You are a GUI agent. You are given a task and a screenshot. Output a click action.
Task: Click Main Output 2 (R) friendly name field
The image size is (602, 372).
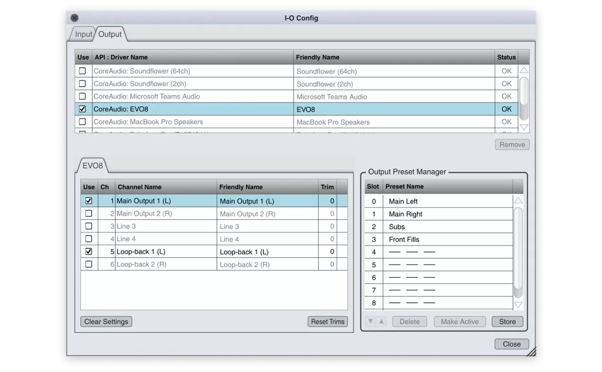[x=268, y=214]
